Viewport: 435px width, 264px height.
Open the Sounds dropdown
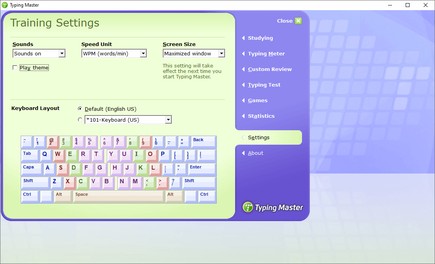click(x=62, y=53)
